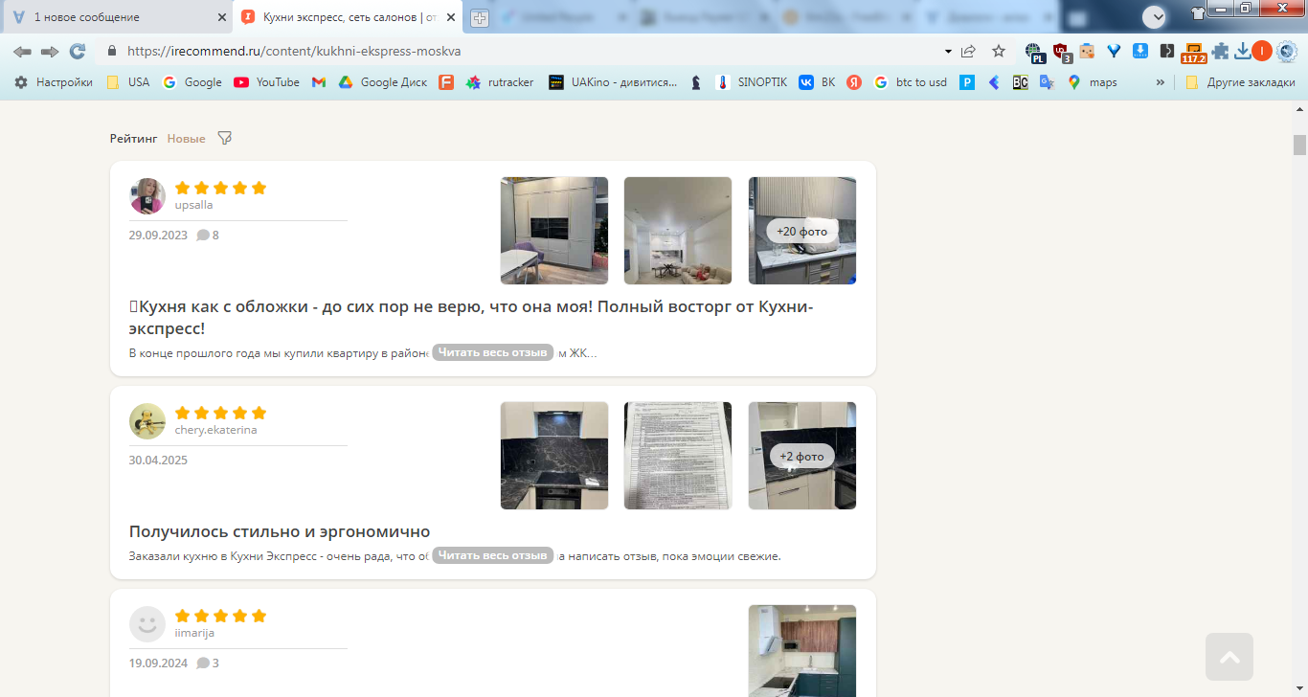This screenshot has width=1308, height=697.
Task: Open the uBlock Origin shield extension
Action: point(1061,52)
